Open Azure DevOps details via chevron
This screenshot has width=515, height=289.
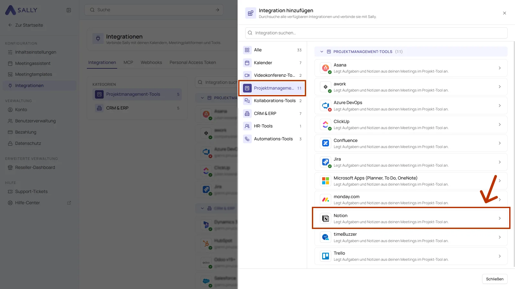click(x=500, y=105)
